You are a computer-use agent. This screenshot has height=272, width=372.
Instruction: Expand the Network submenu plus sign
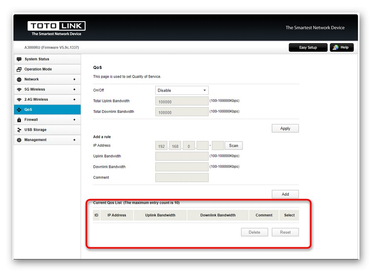pyautogui.click(x=74, y=79)
